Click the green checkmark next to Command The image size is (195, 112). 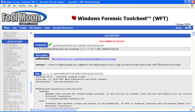point(50,44)
